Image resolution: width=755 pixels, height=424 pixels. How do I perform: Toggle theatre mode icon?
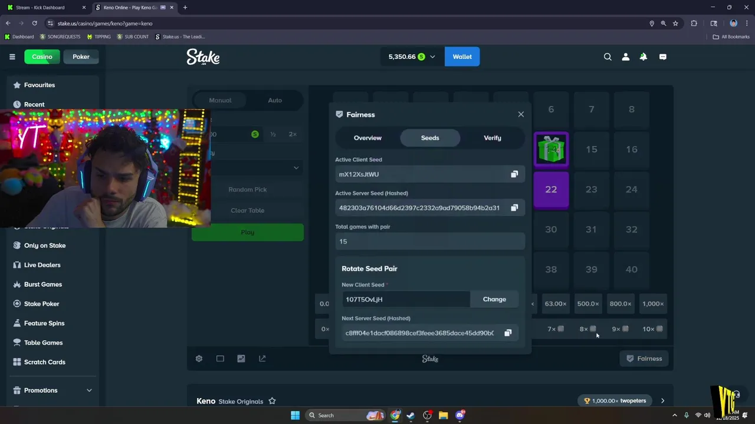pyautogui.click(x=220, y=359)
